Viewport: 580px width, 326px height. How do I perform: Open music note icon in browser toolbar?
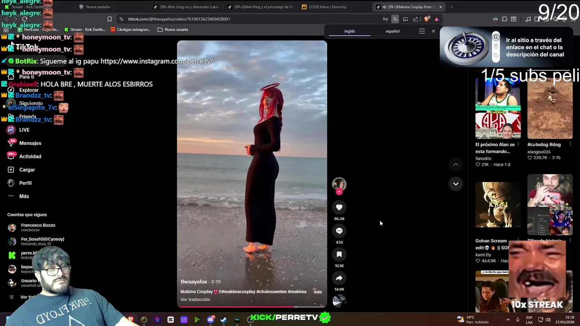pos(528,19)
